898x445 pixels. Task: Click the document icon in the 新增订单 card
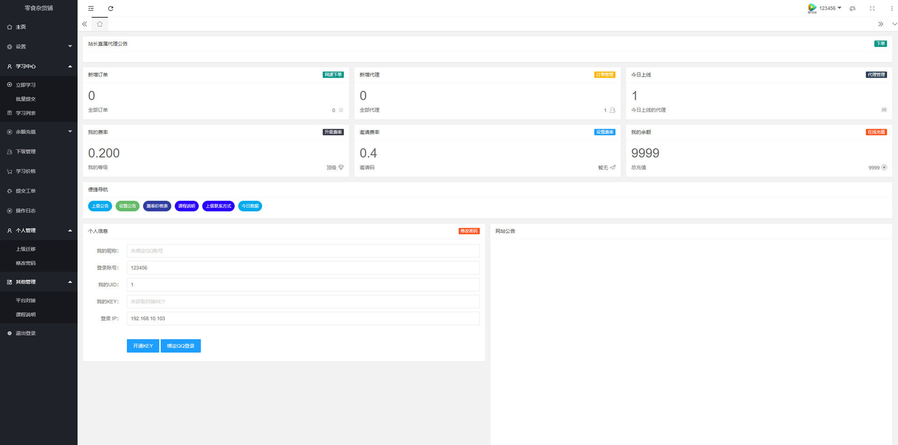pos(341,110)
